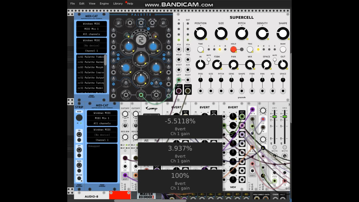The width and height of the screenshot is (359, 202).
Task: Click Supercell SPACE attenuverter small knob
Action: [x=283, y=80]
